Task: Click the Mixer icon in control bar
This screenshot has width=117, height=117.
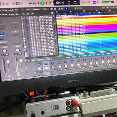Action: (x=18, y=4)
